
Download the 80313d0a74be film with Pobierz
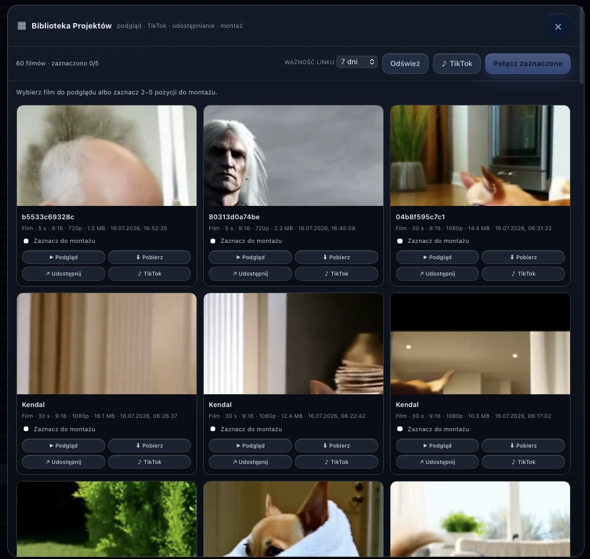pyautogui.click(x=337, y=257)
